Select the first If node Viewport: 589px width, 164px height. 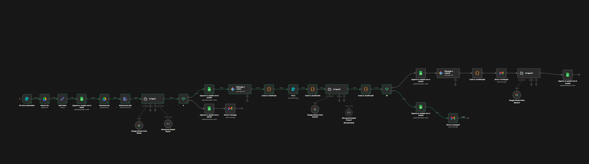click(183, 99)
